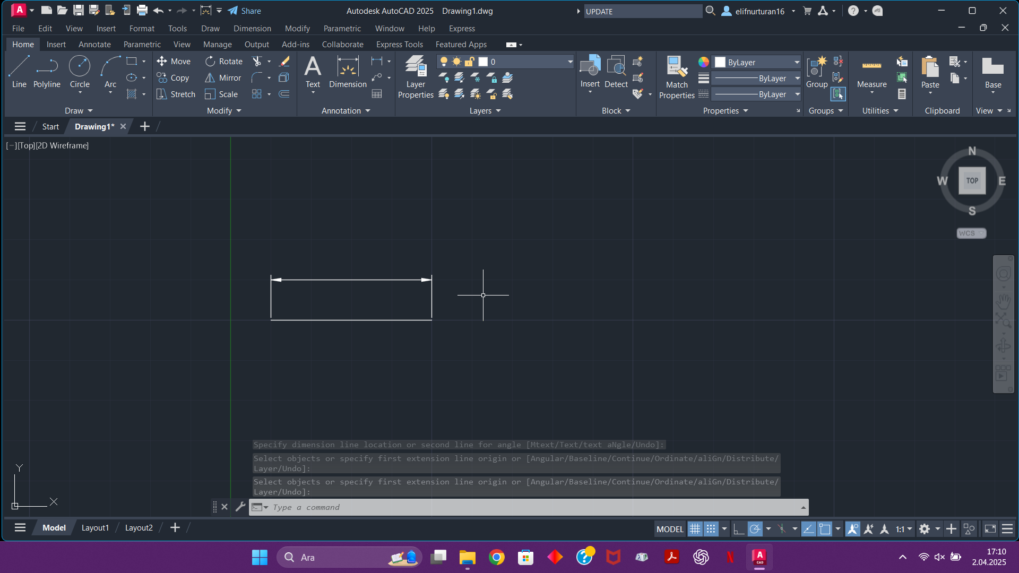1019x573 pixels.
Task: Expand the Draw panel
Action: point(79,110)
